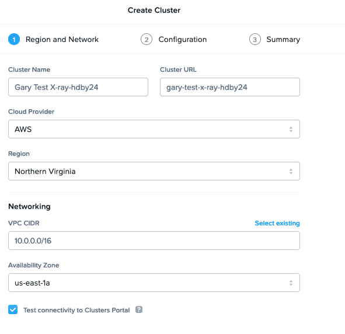Click the Create Cluster title
Image resolution: width=345 pixels, height=334 pixels.
(154, 10)
